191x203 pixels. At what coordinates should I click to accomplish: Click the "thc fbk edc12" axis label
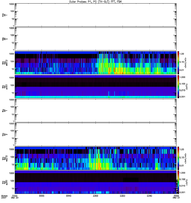click(x=5, y=158)
